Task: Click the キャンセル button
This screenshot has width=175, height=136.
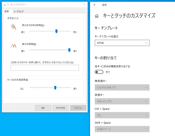Action: tap(61, 108)
